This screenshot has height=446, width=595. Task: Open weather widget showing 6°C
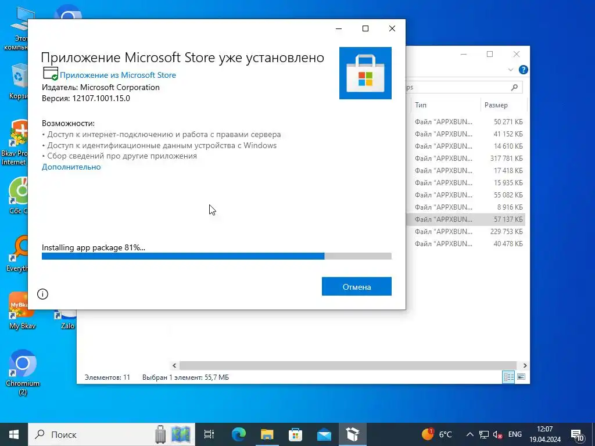tap(437, 434)
